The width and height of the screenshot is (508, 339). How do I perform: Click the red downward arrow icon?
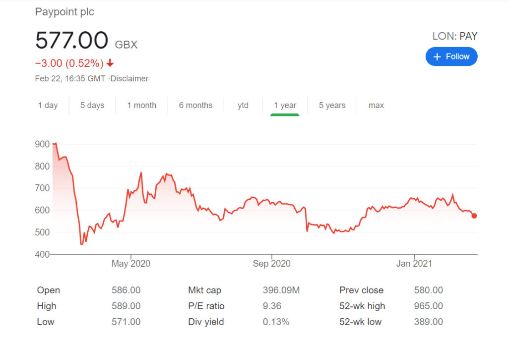pyautogui.click(x=110, y=63)
